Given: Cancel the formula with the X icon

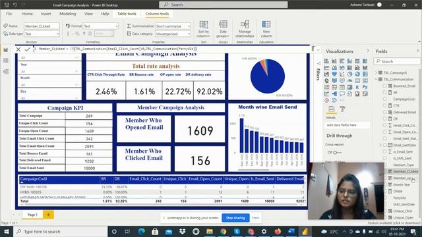Looking at the screenshot, I should [x=18, y=49].
